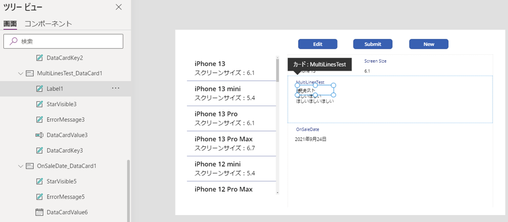Click the ほしいほしいほしい text line

tap(315, 101)
